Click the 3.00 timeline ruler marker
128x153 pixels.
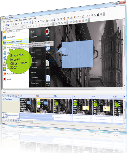74,96
